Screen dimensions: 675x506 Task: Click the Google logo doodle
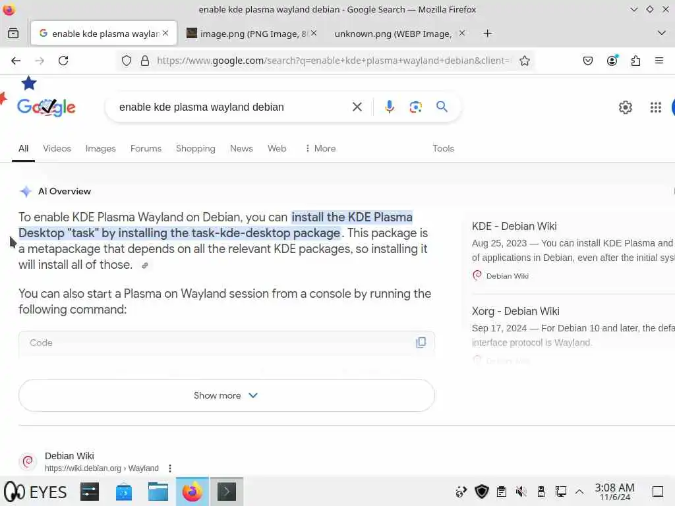point(46,107)
